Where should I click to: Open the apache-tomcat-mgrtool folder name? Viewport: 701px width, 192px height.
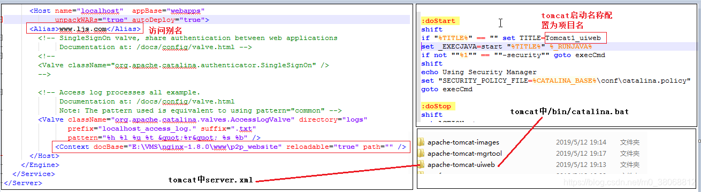coord(465,154)
